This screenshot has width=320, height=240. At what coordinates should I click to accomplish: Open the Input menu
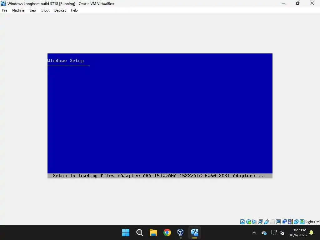(45, 10)
